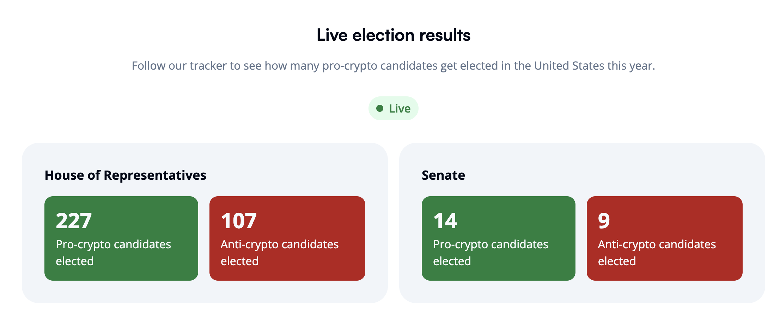The height and width of the screenshot is (313, 780).
Task: Click the "Live election results" heading
Action: click(393, 35)
